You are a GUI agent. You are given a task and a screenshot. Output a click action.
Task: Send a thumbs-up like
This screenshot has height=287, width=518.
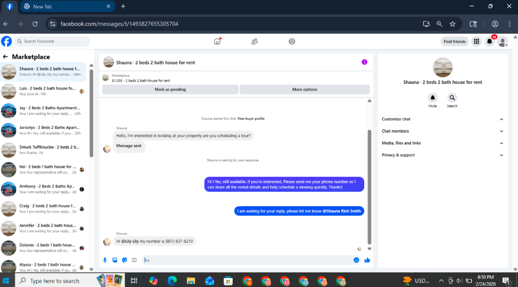[367, 260]
